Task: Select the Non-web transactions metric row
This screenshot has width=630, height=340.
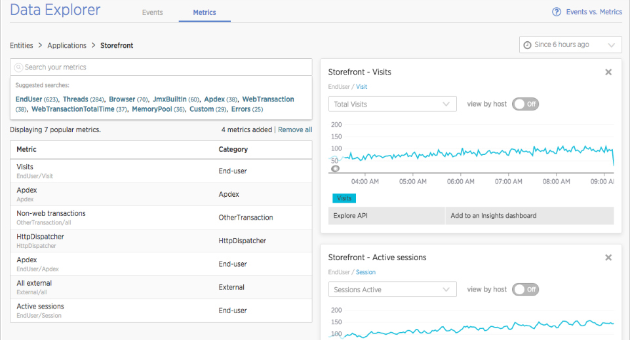Action: [161, 218]
